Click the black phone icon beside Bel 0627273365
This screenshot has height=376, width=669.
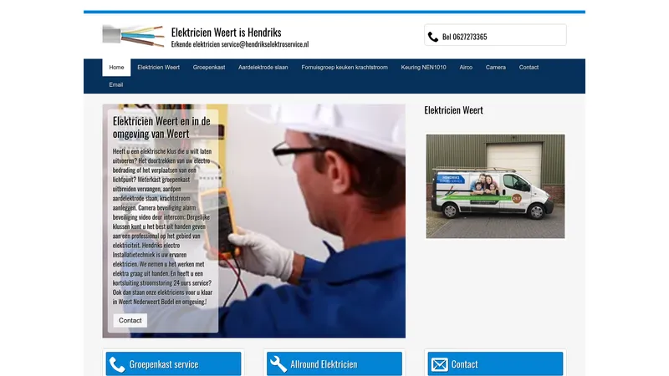pyautogui.click(x=432, y=37)
